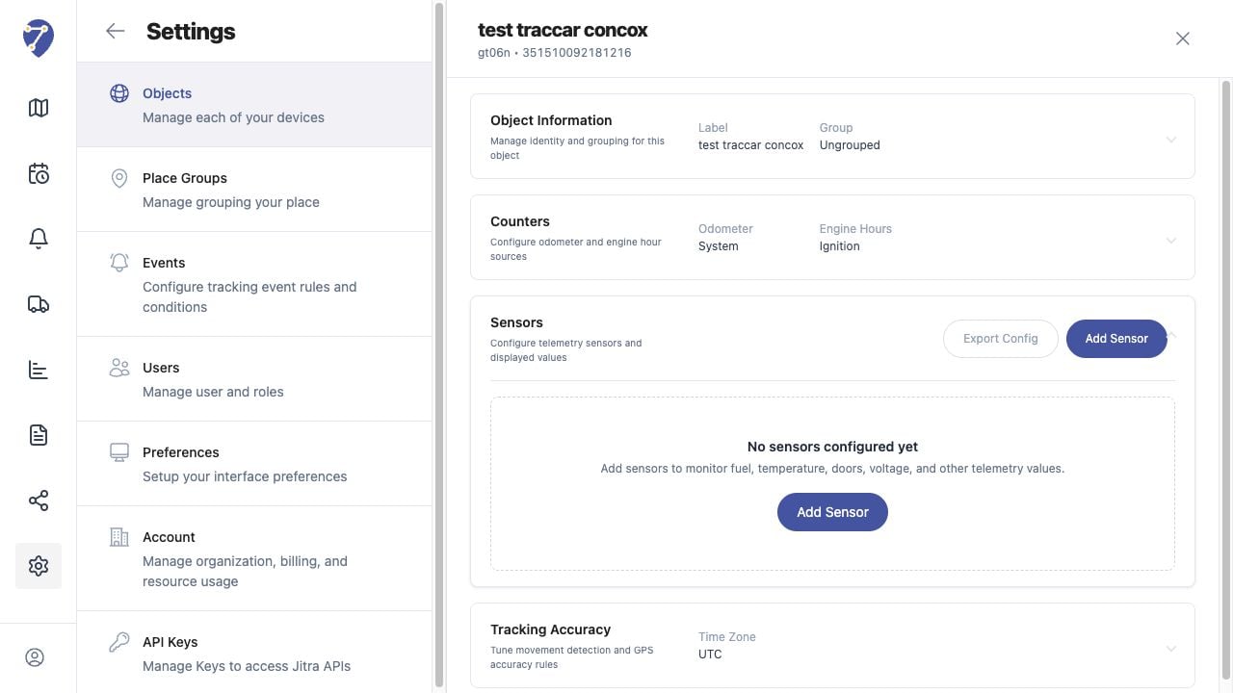Open the document reports icon

click(x=39, y=435)
